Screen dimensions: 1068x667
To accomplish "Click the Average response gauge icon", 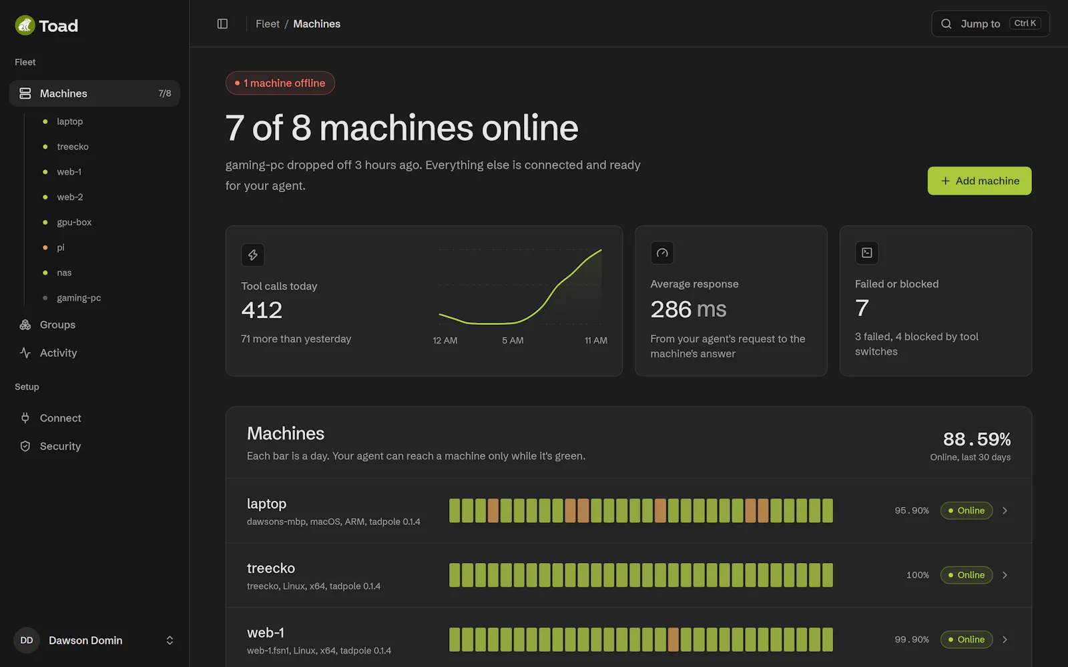I will tap(662, 253).
